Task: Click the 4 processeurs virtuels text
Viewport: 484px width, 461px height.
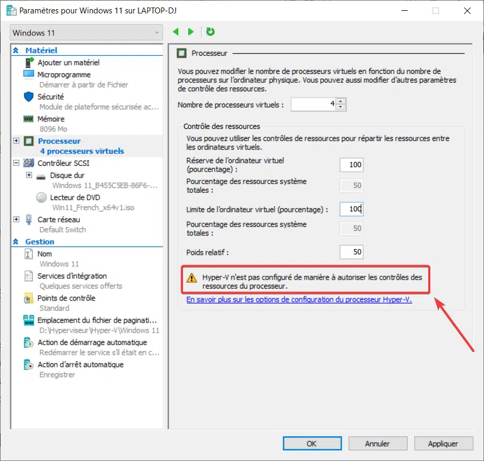Action: point(82,151)
